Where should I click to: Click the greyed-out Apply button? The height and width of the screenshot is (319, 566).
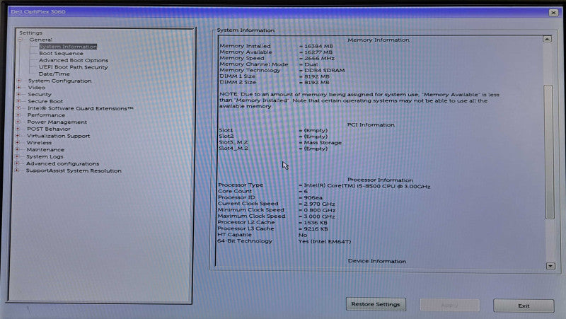450,306
